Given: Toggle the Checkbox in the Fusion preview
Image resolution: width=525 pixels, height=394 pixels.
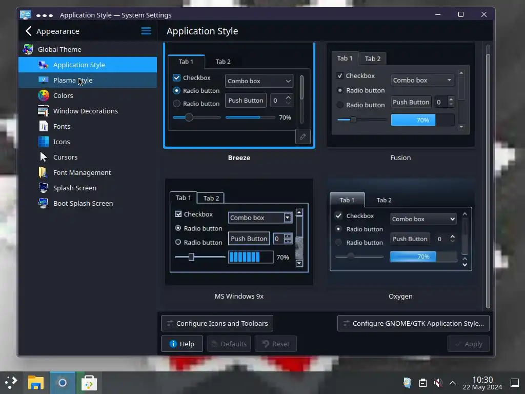Looking at the screenshot, I should (x=340, y=76).
